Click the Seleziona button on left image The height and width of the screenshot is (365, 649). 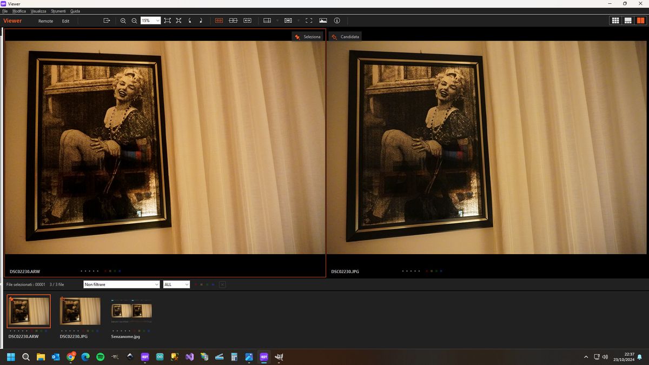308,37
